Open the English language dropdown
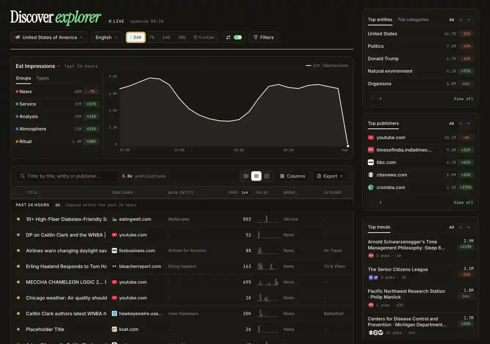490x344 pixels. point(107,37)
